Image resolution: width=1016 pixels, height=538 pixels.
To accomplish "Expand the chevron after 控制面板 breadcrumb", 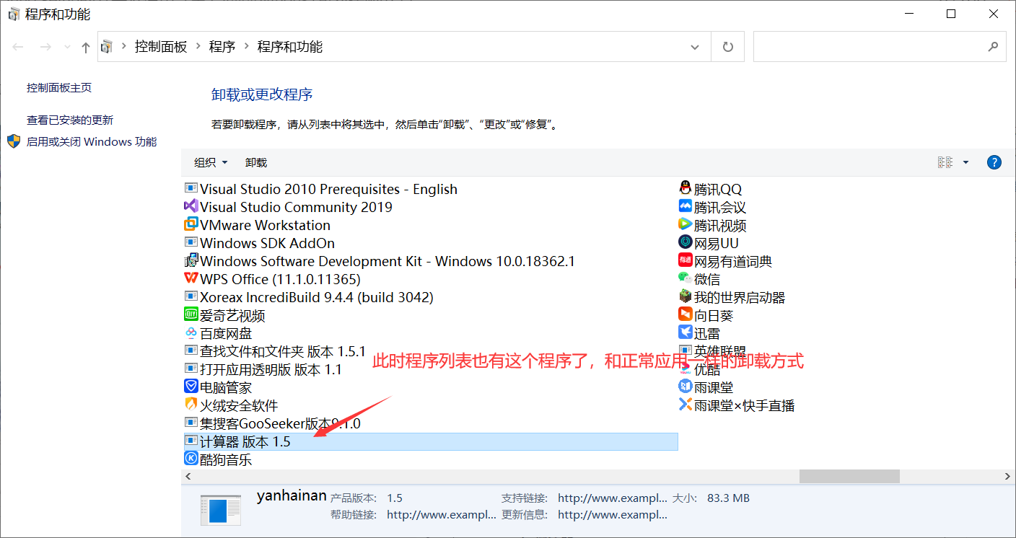I will (x=198, y=47).
